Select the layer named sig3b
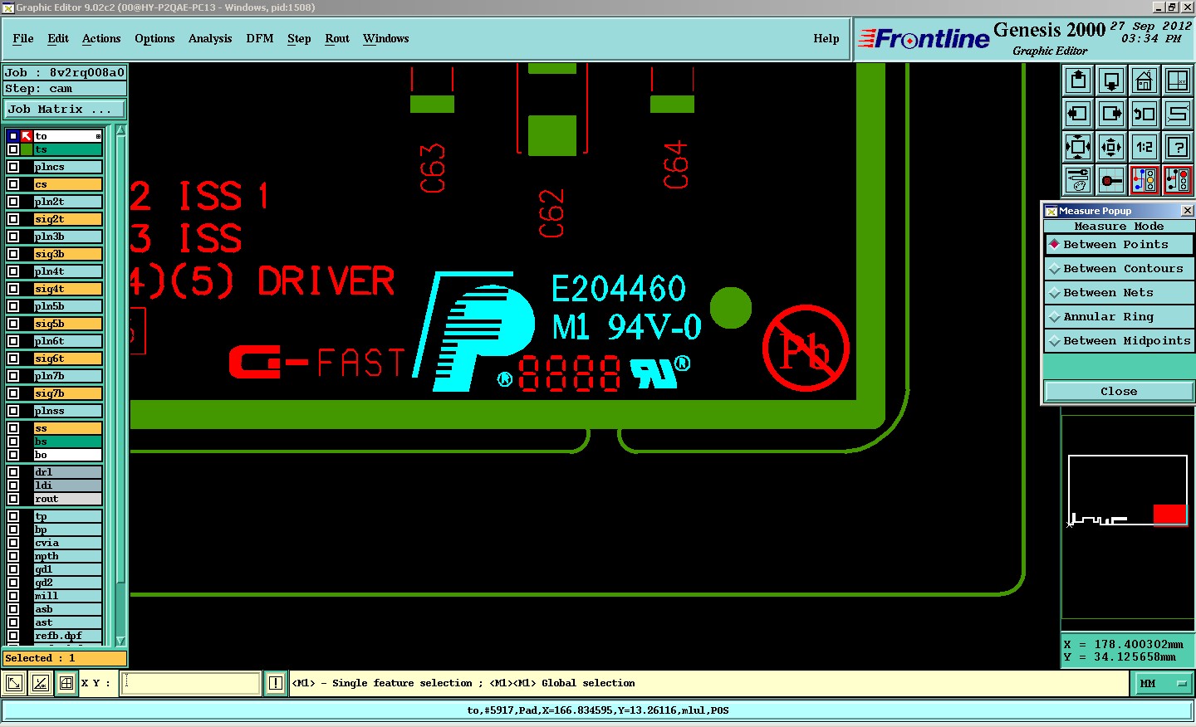The image size is (1196, 727). click(x=67, y=254)
